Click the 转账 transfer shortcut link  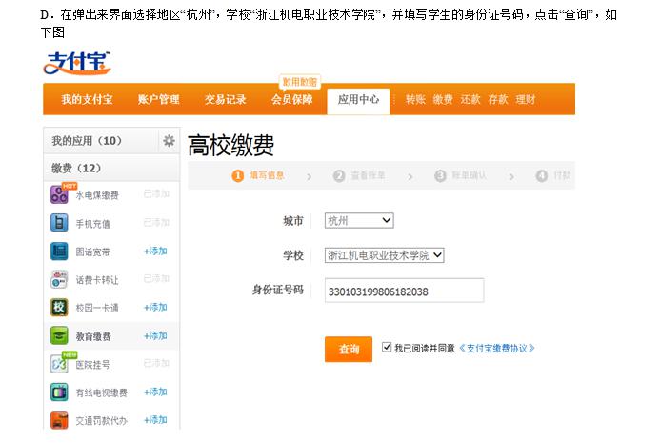415,99
